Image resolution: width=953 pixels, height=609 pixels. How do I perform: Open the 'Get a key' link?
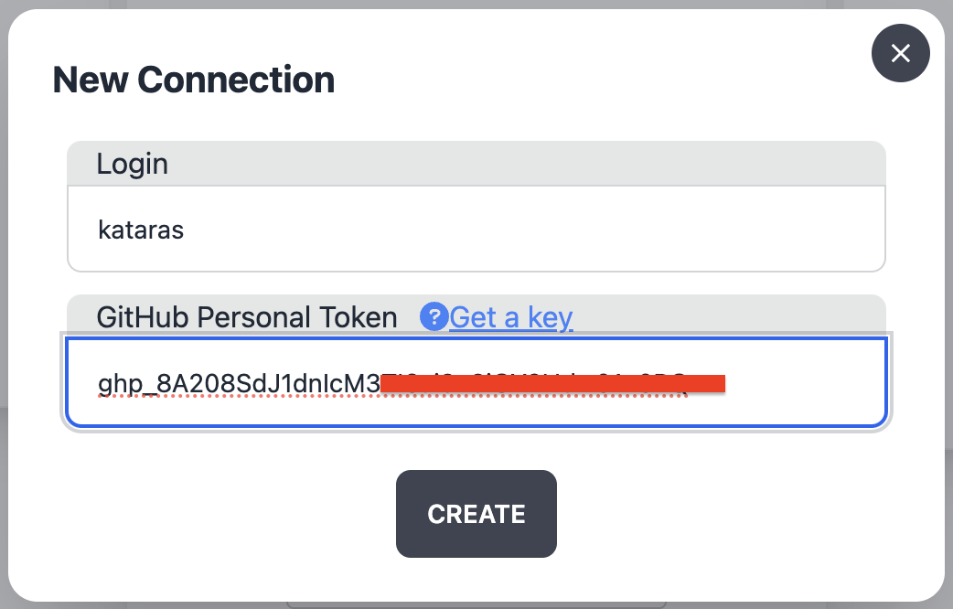pos(511,317)
